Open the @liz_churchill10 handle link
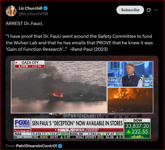Viewport: 165px width, 150px height. (33, 14)
